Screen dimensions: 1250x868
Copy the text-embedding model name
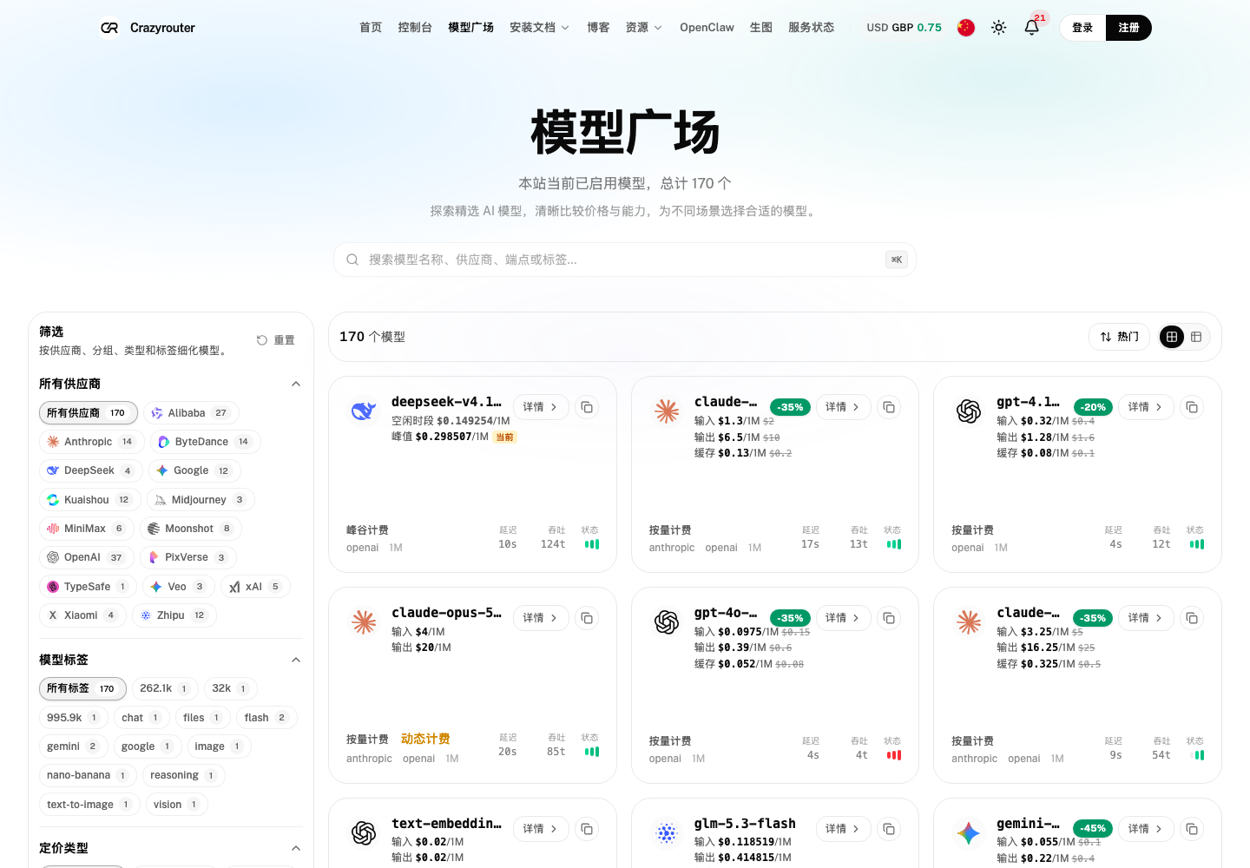tap(587, 829)
